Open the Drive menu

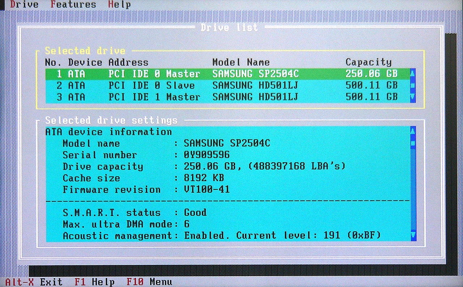25,5
